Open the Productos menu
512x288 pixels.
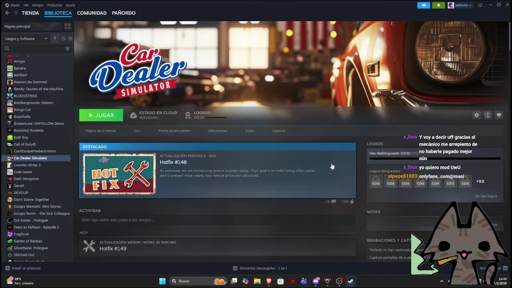coord(54,5)
